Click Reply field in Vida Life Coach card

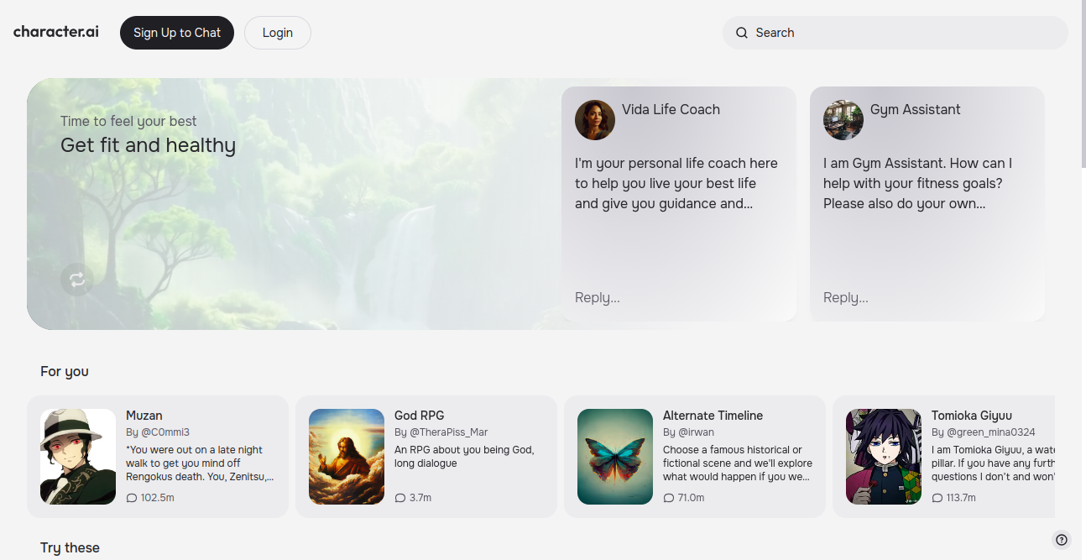[x=678, y=297]
